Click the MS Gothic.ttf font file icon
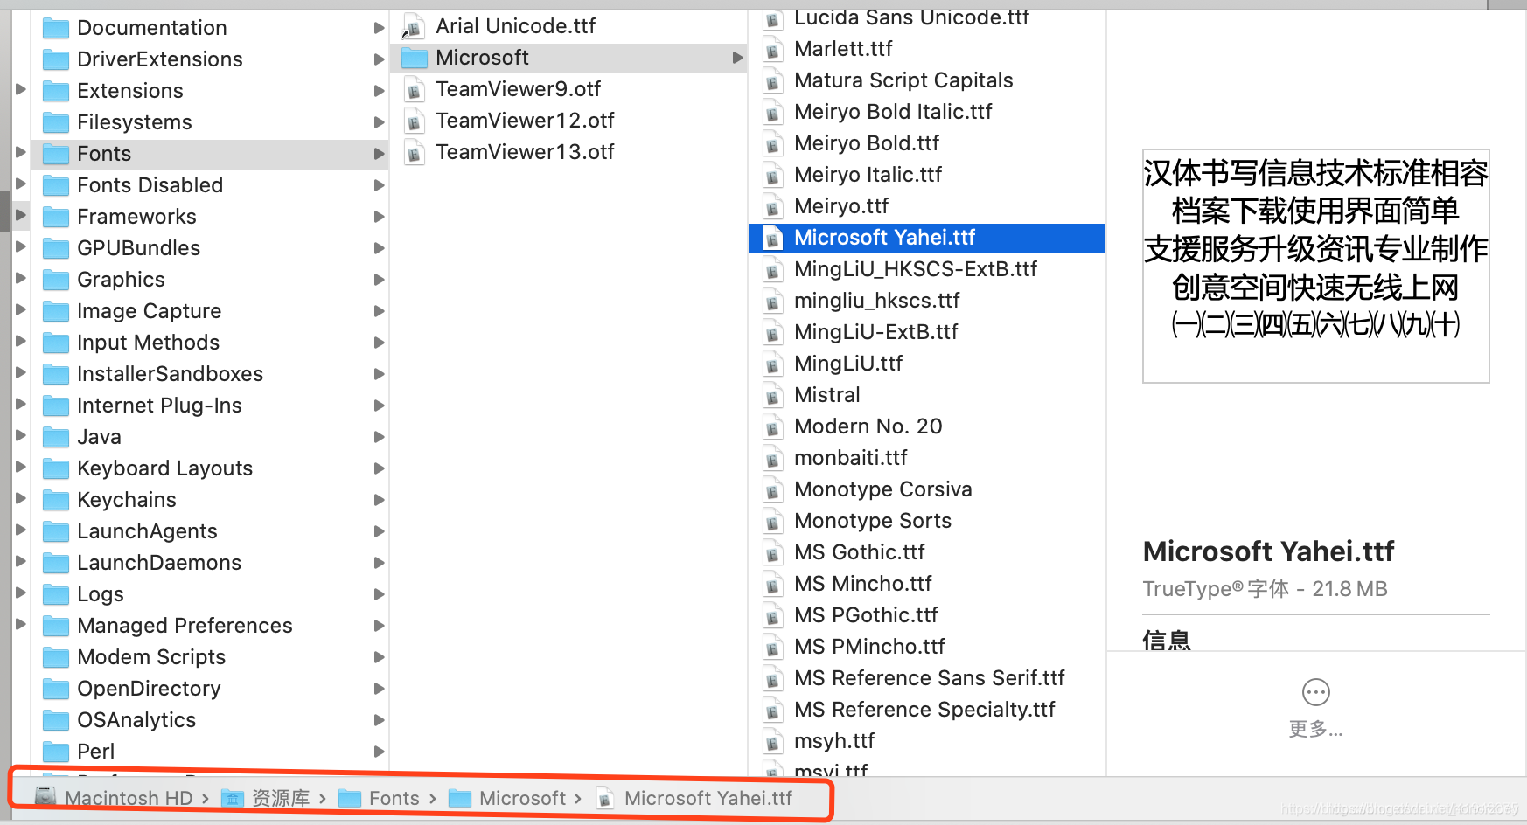 pos(773,552)
